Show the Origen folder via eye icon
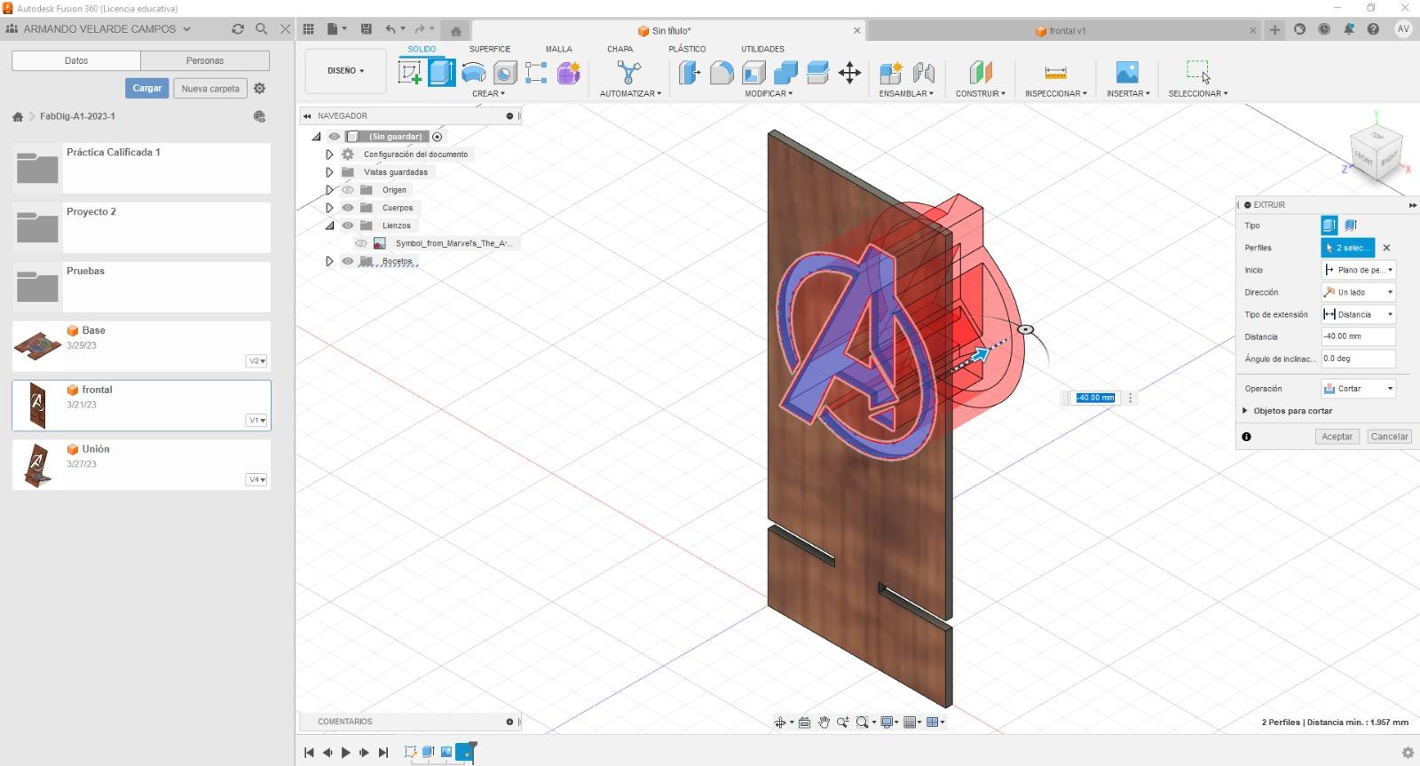This screenshot has width=1420, height=766. (348, 190)
